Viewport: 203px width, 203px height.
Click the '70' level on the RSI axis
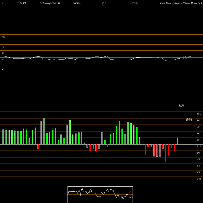click(3, 47)
